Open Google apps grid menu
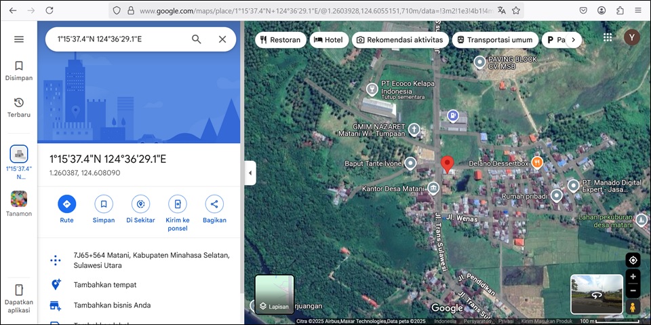651x325 pixels. 608,38
